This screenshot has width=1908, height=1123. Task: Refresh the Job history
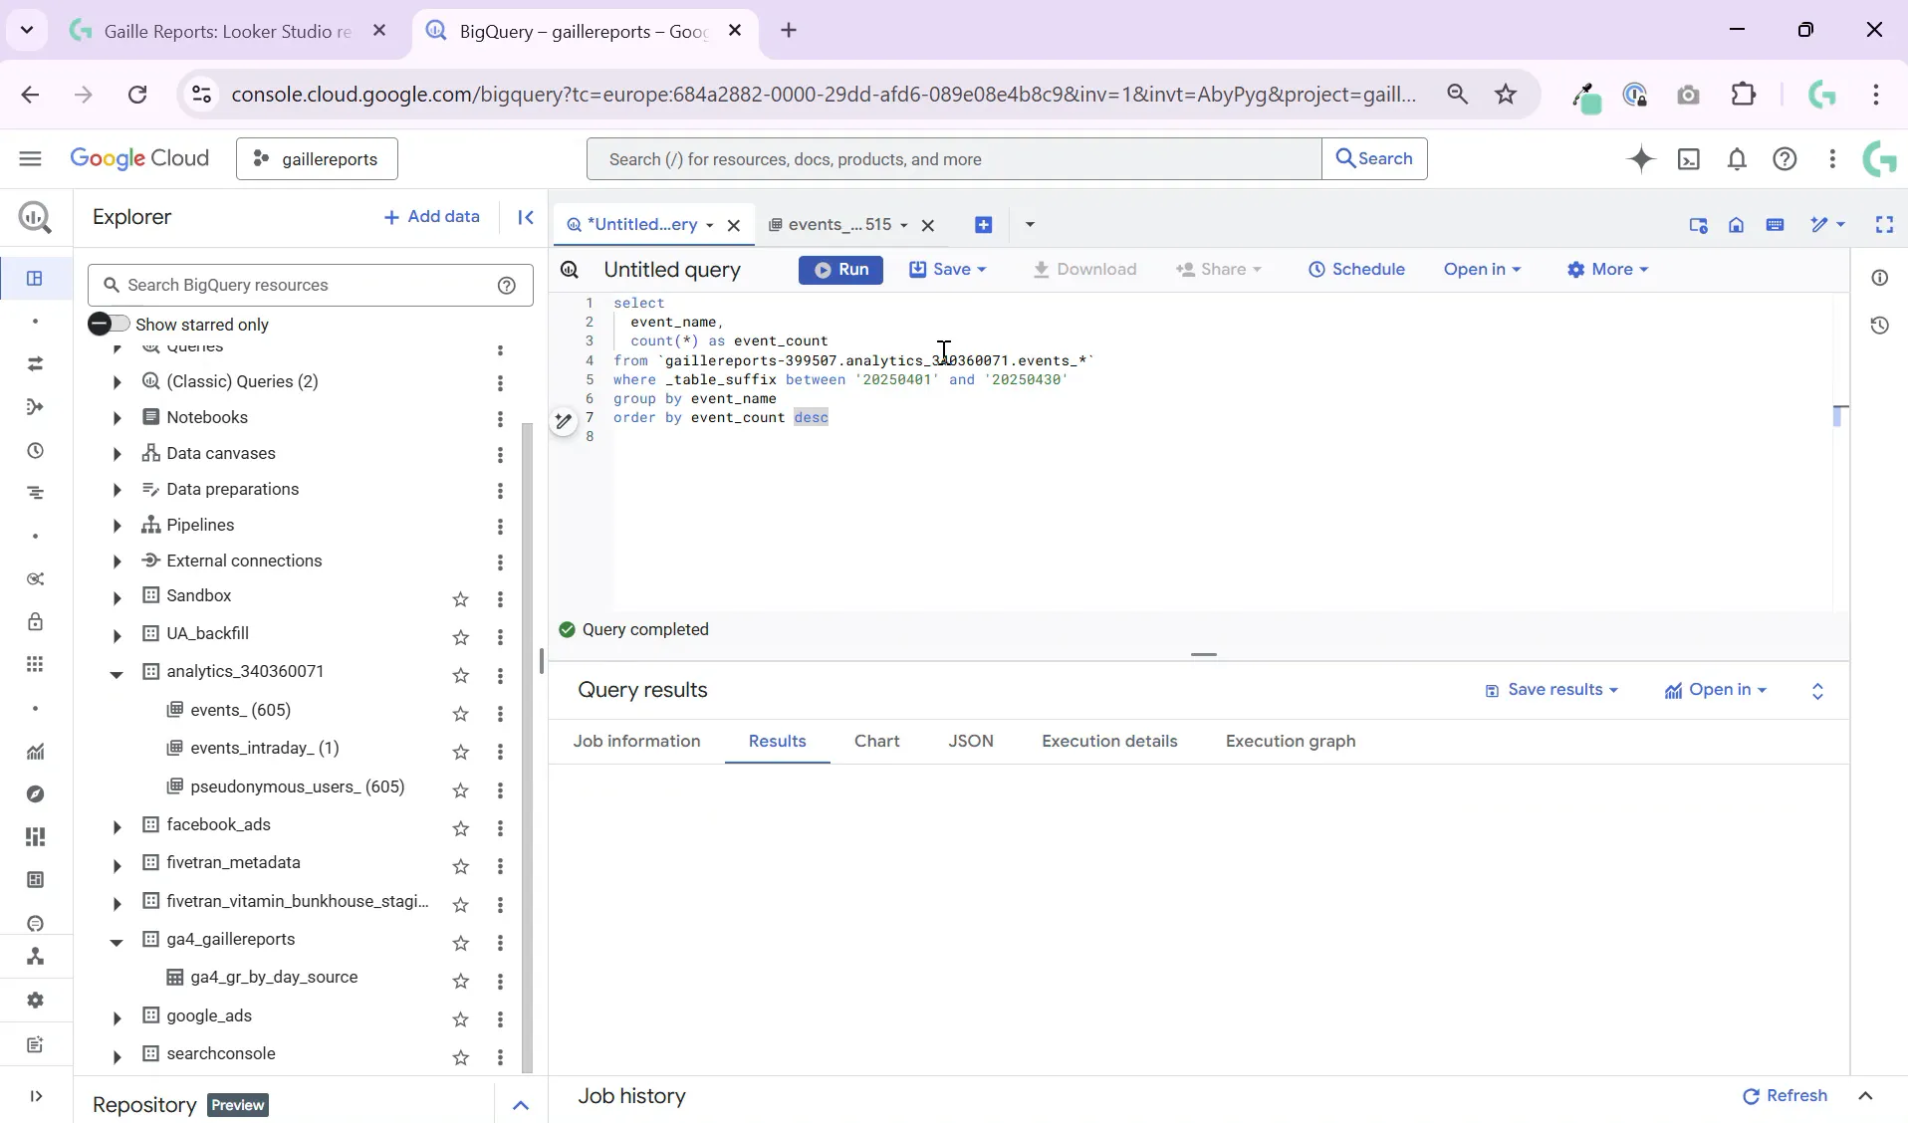[1785, 1096]
